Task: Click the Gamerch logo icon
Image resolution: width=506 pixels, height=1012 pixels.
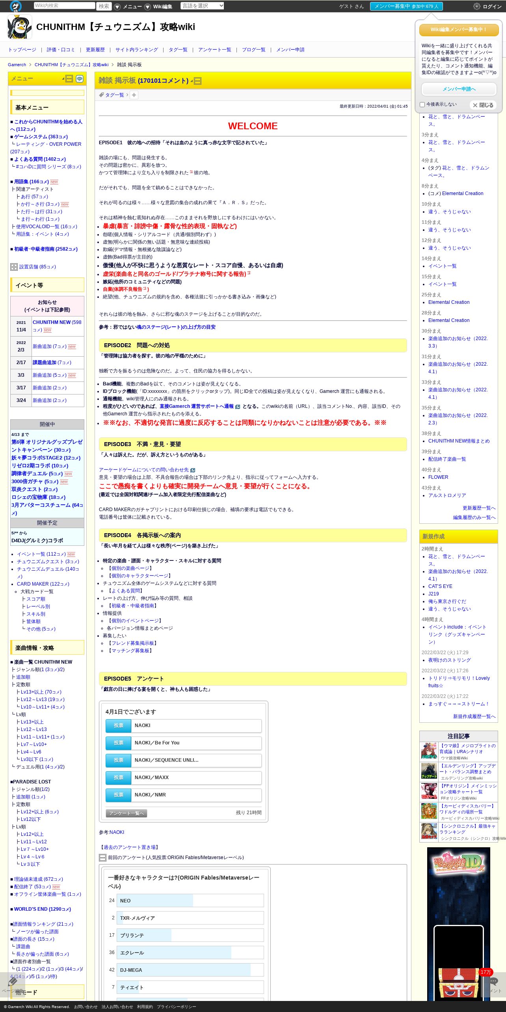Action: [16, 6]
